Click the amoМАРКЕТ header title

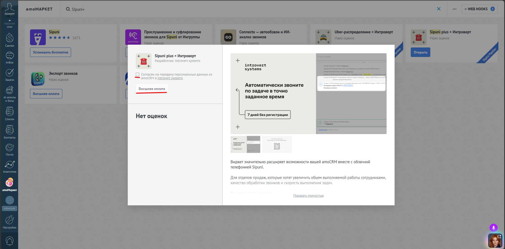tap(39, 9)
